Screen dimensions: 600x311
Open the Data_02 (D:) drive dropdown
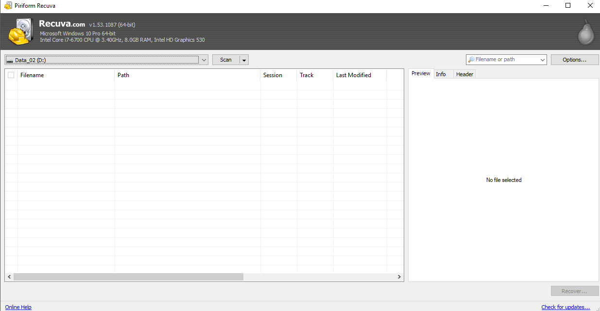pyautogui.click(x=204, y=60)
